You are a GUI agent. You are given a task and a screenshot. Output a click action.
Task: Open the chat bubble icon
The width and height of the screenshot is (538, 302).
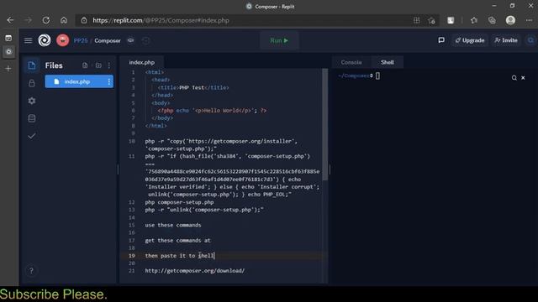pos(441,40)
